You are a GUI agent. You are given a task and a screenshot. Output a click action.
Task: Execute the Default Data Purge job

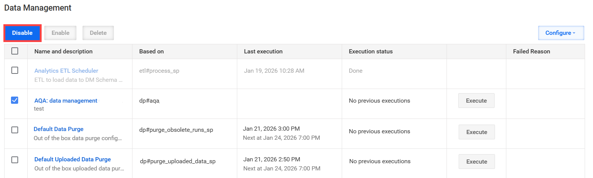pyautogui.click(x=477, y=132)
